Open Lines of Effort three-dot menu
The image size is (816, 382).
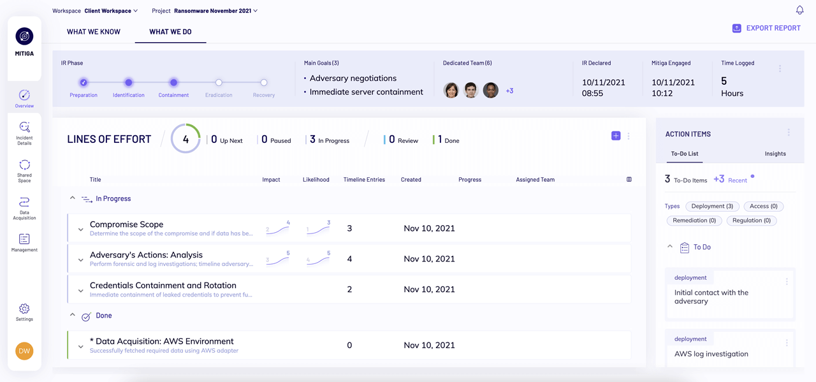(629, 136)
